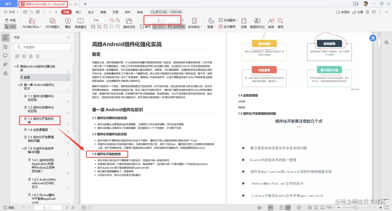Open 截图和对比 screenshot compare tool
392x211 pixels.
tap(257, 23)
